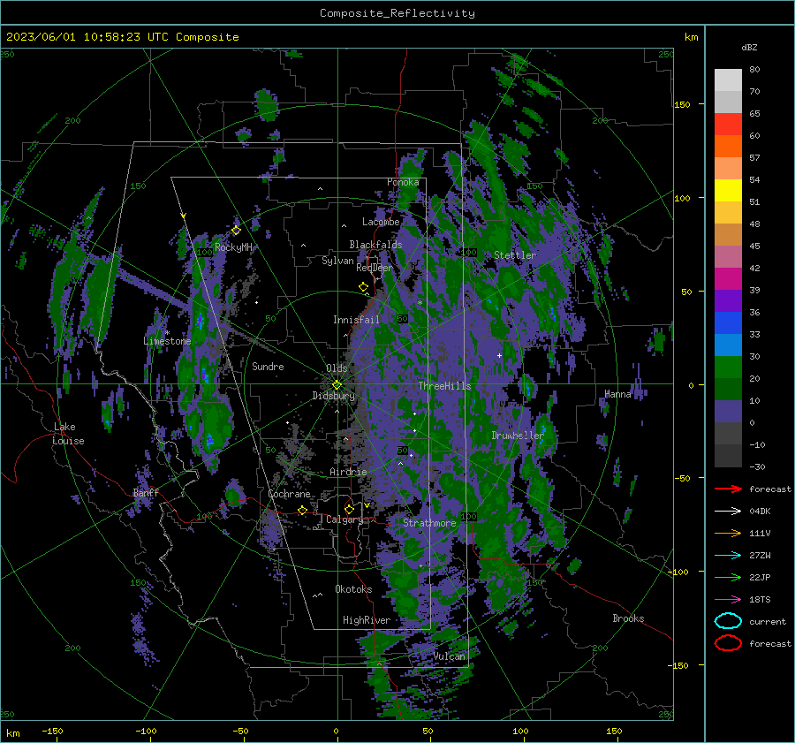The width and height of the screenshot is (795, 743).
Task: Click the Lacombe city label
Action: (x=381, y=222)
